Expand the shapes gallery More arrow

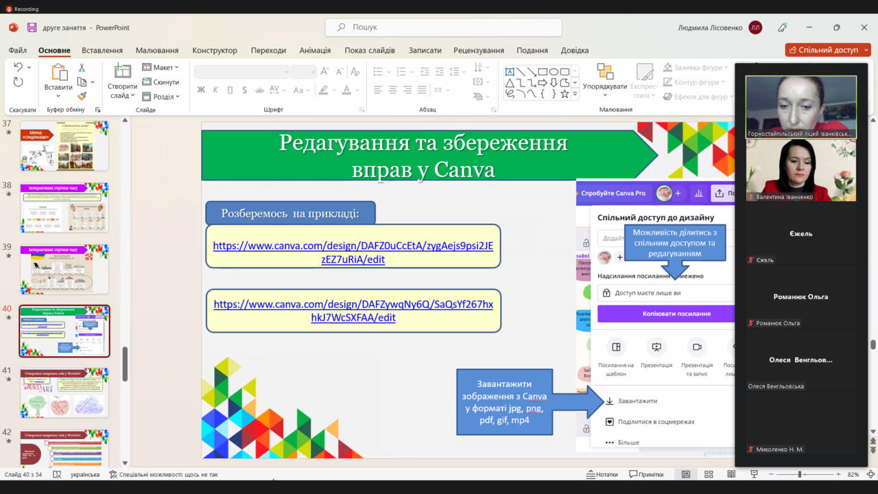576,94
